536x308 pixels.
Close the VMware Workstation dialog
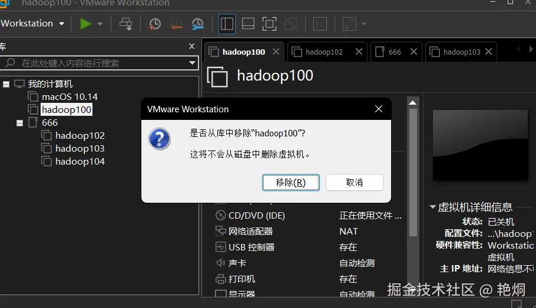[378, 109]
